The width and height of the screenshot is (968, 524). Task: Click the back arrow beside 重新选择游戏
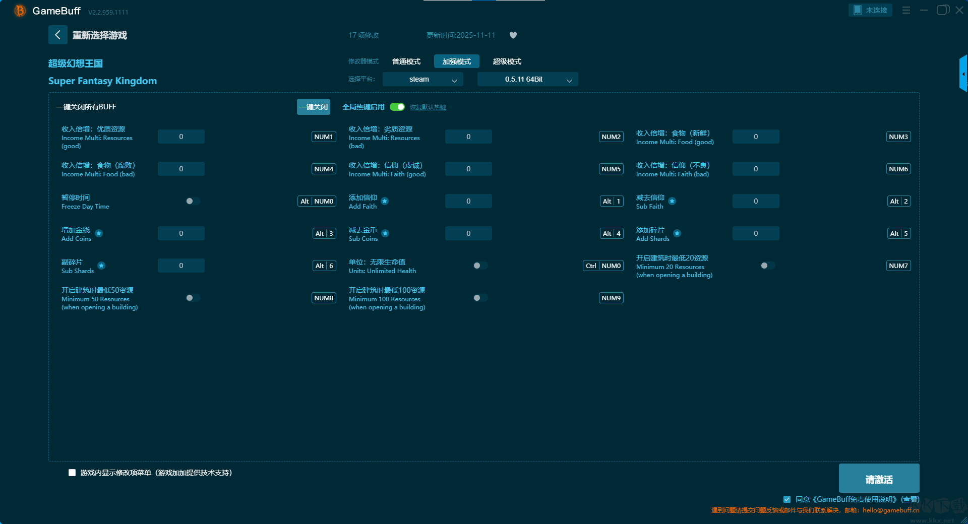point(57,35)
